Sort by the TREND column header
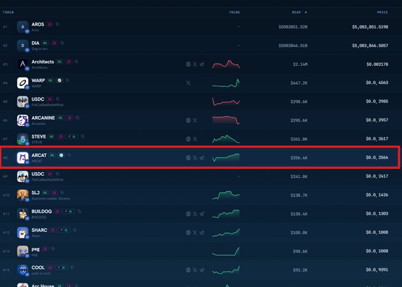Image resolution: width=402 pixels, height=287 pixels. tap(234, 12)
